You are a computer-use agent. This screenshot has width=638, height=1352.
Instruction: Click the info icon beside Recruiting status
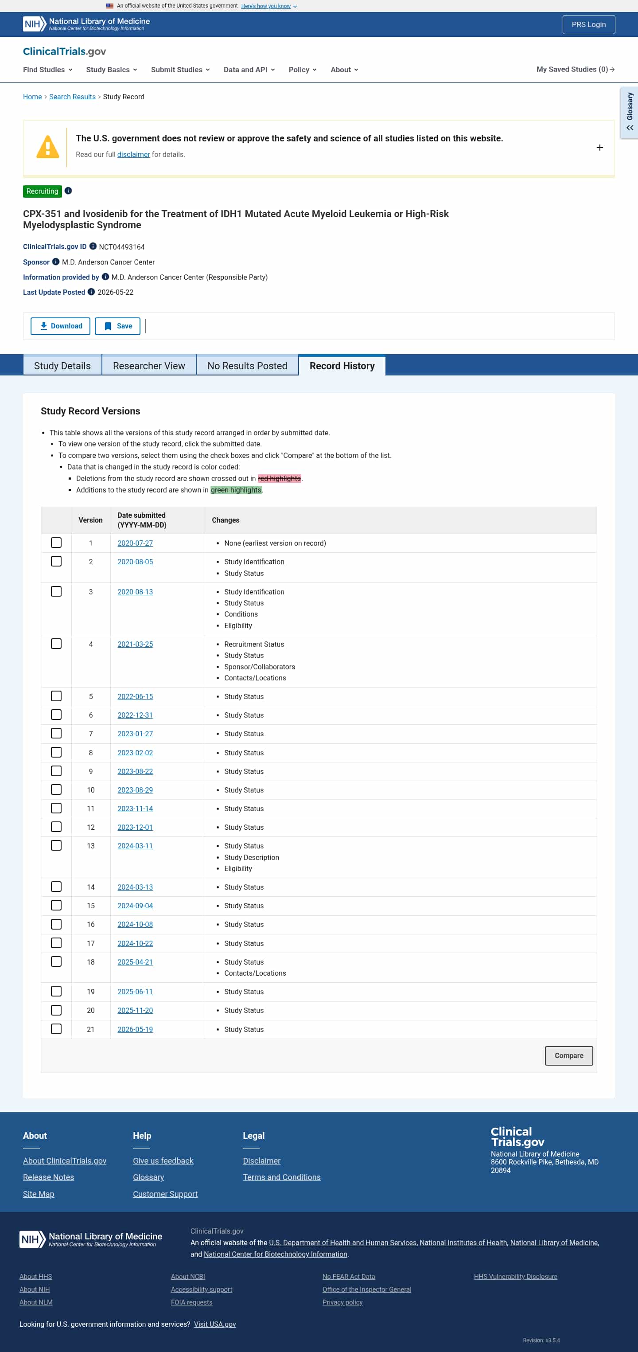pyautogui.click(x=68, y=191)
